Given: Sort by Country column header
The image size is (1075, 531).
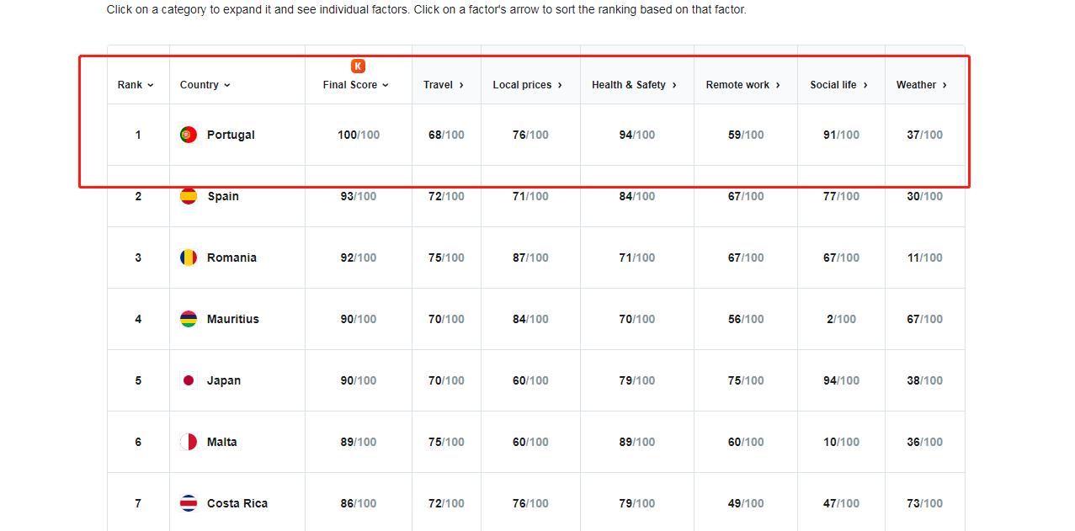Looking at the screenshot, I should [x=205, y=85].
